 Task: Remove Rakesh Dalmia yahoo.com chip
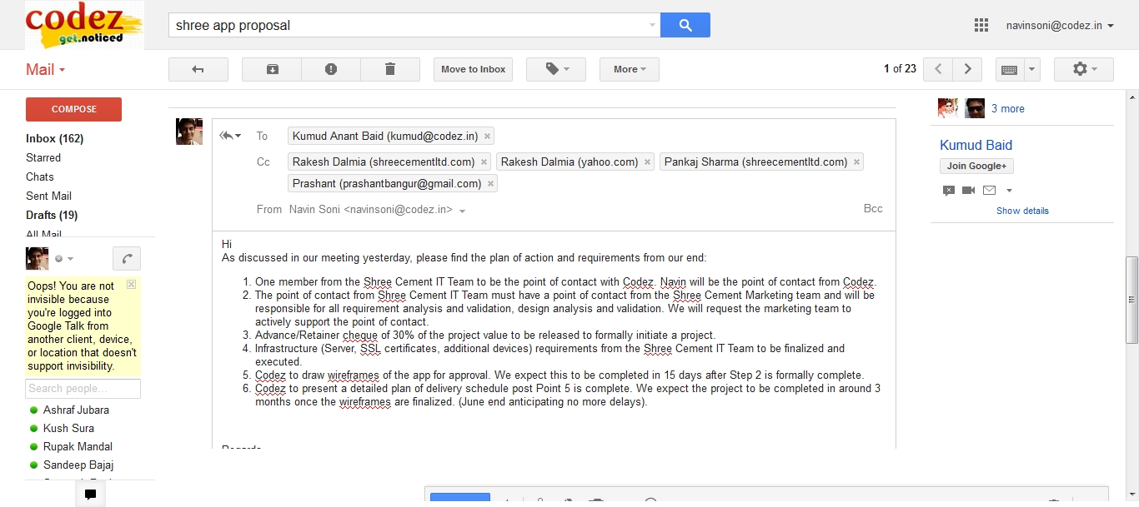coord(648,162)
